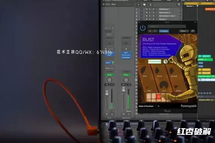Expand the Track: Rust disclosure triangle
Screen dimensions: 215x143
pyautogui.click(x=104, y=4)
